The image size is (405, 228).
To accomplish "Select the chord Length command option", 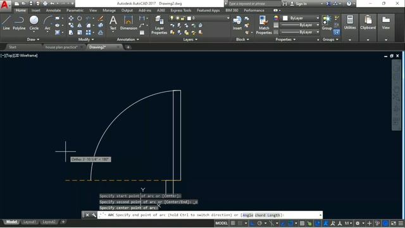I will tap(267, 215).
